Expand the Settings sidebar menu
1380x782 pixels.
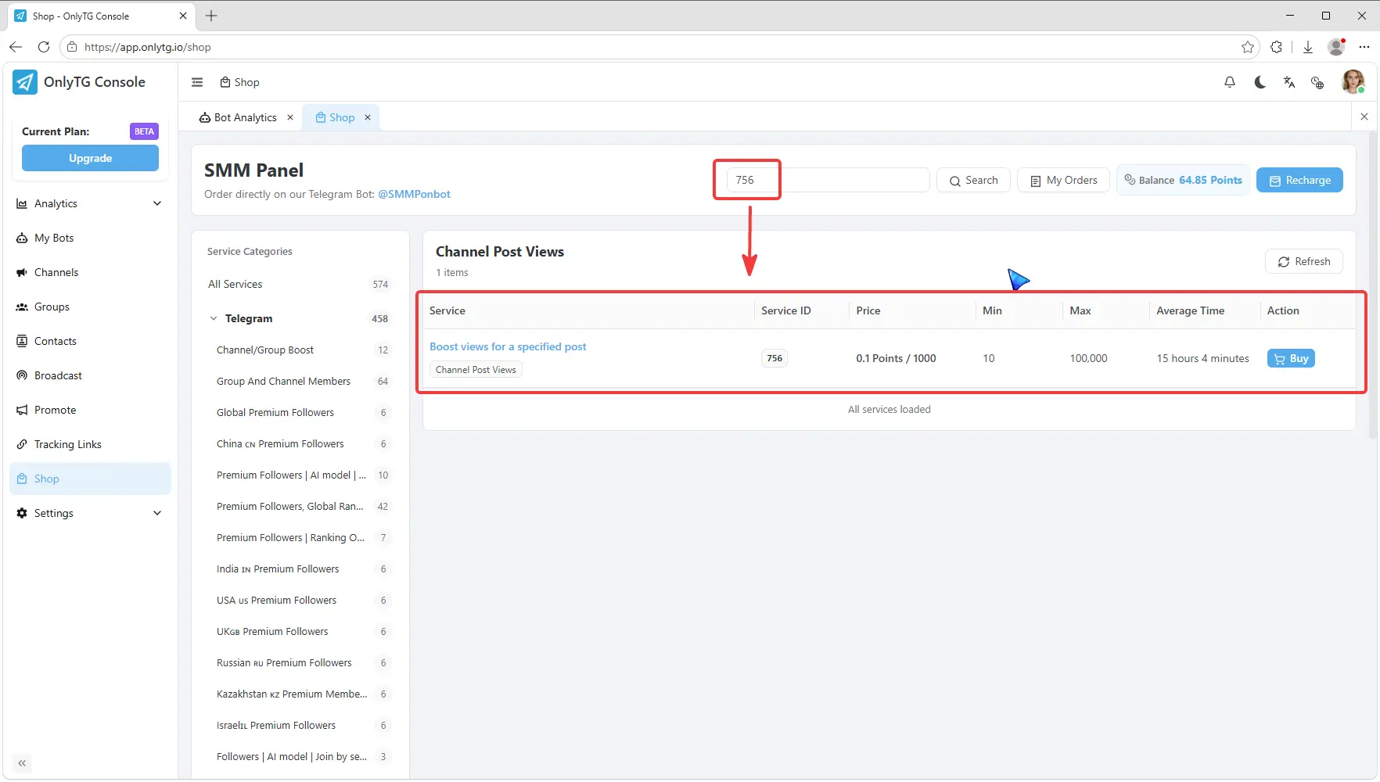tap(90, 513)
